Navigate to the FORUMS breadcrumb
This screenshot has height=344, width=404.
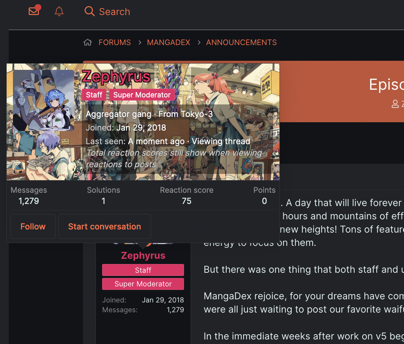pyautogui.click(x=115, y=42)
